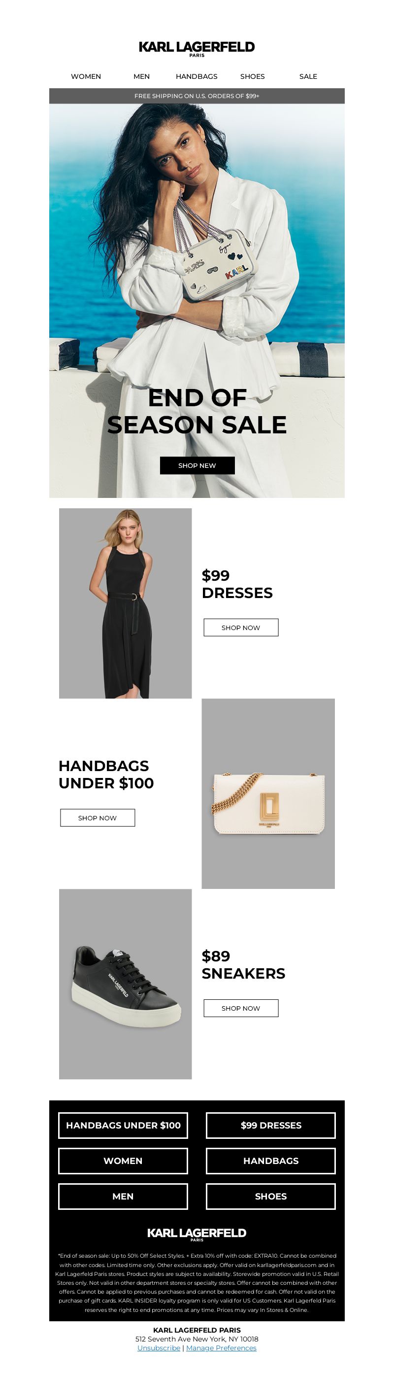The height and width of the screenshot is (1376, 394).
Task: Click SHOP NOW under Handbags Under $100
Action: pos(97,818)
